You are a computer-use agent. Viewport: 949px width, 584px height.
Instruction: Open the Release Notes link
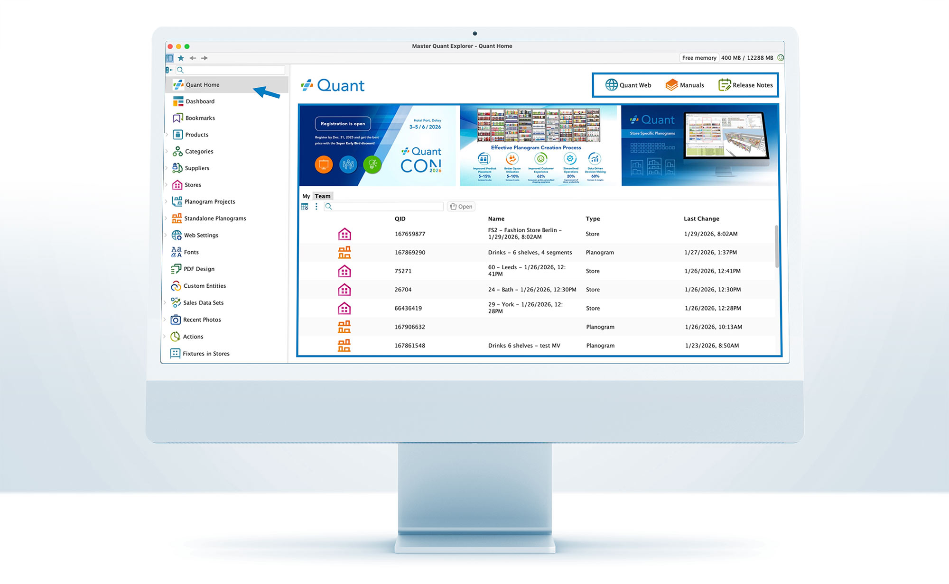745,85
